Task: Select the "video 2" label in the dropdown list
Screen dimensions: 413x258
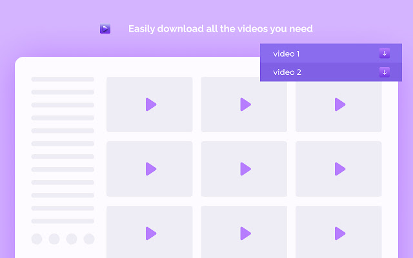Action: [x=287, y=72]
